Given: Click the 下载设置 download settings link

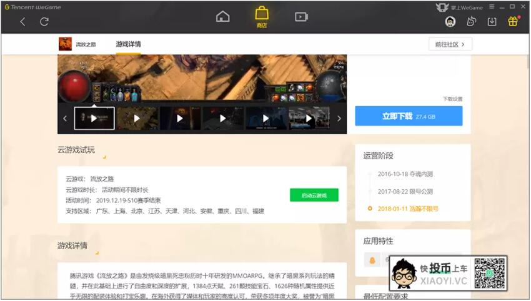Looking at the screenshot, I should (452, 99).
